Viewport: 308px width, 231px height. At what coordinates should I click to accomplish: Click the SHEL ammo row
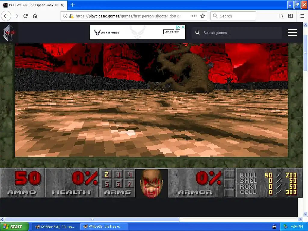pyautogui.click(x=268, y=180)
